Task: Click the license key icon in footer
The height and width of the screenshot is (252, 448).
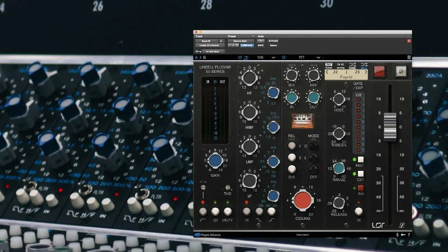Action: point(403,235)
